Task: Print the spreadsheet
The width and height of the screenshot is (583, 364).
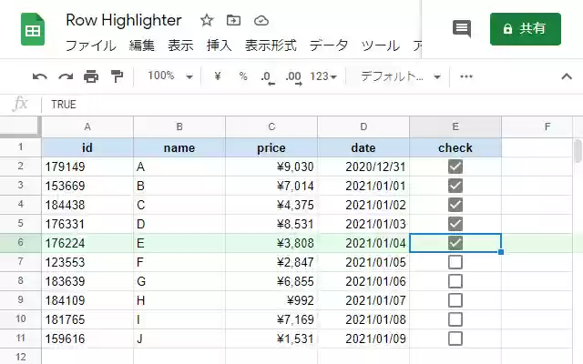Action: 91,76
